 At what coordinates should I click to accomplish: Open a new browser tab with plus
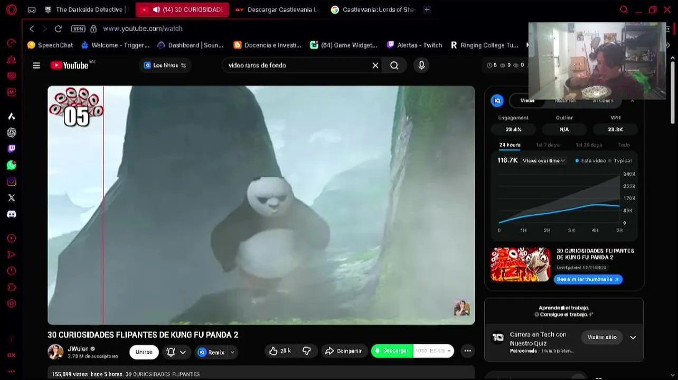427,9
